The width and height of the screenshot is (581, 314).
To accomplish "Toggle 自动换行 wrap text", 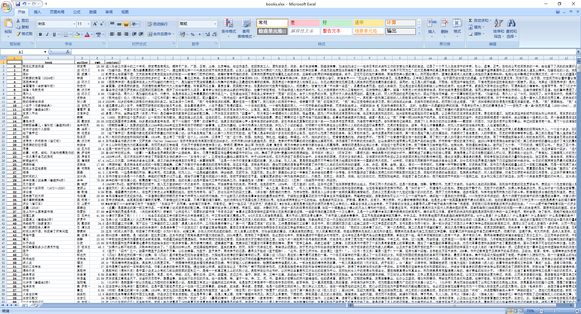I will (158, 24).
